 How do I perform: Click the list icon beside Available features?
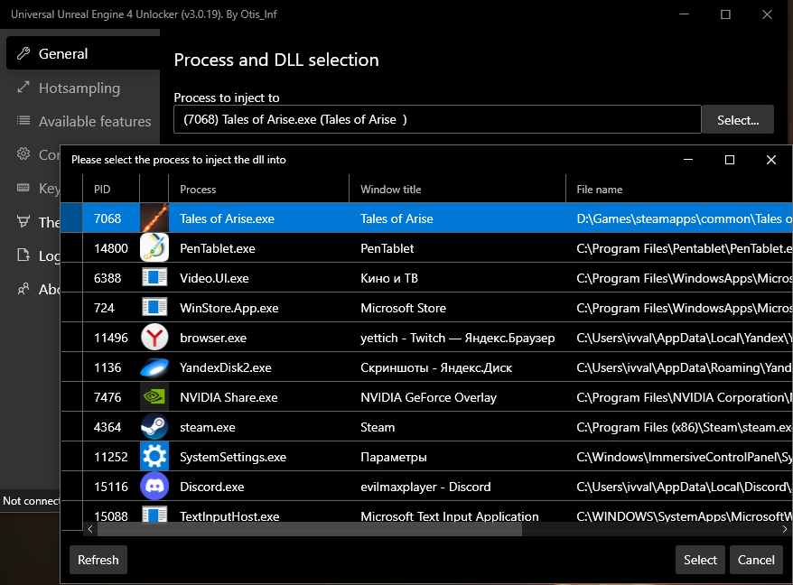(23, 120)
